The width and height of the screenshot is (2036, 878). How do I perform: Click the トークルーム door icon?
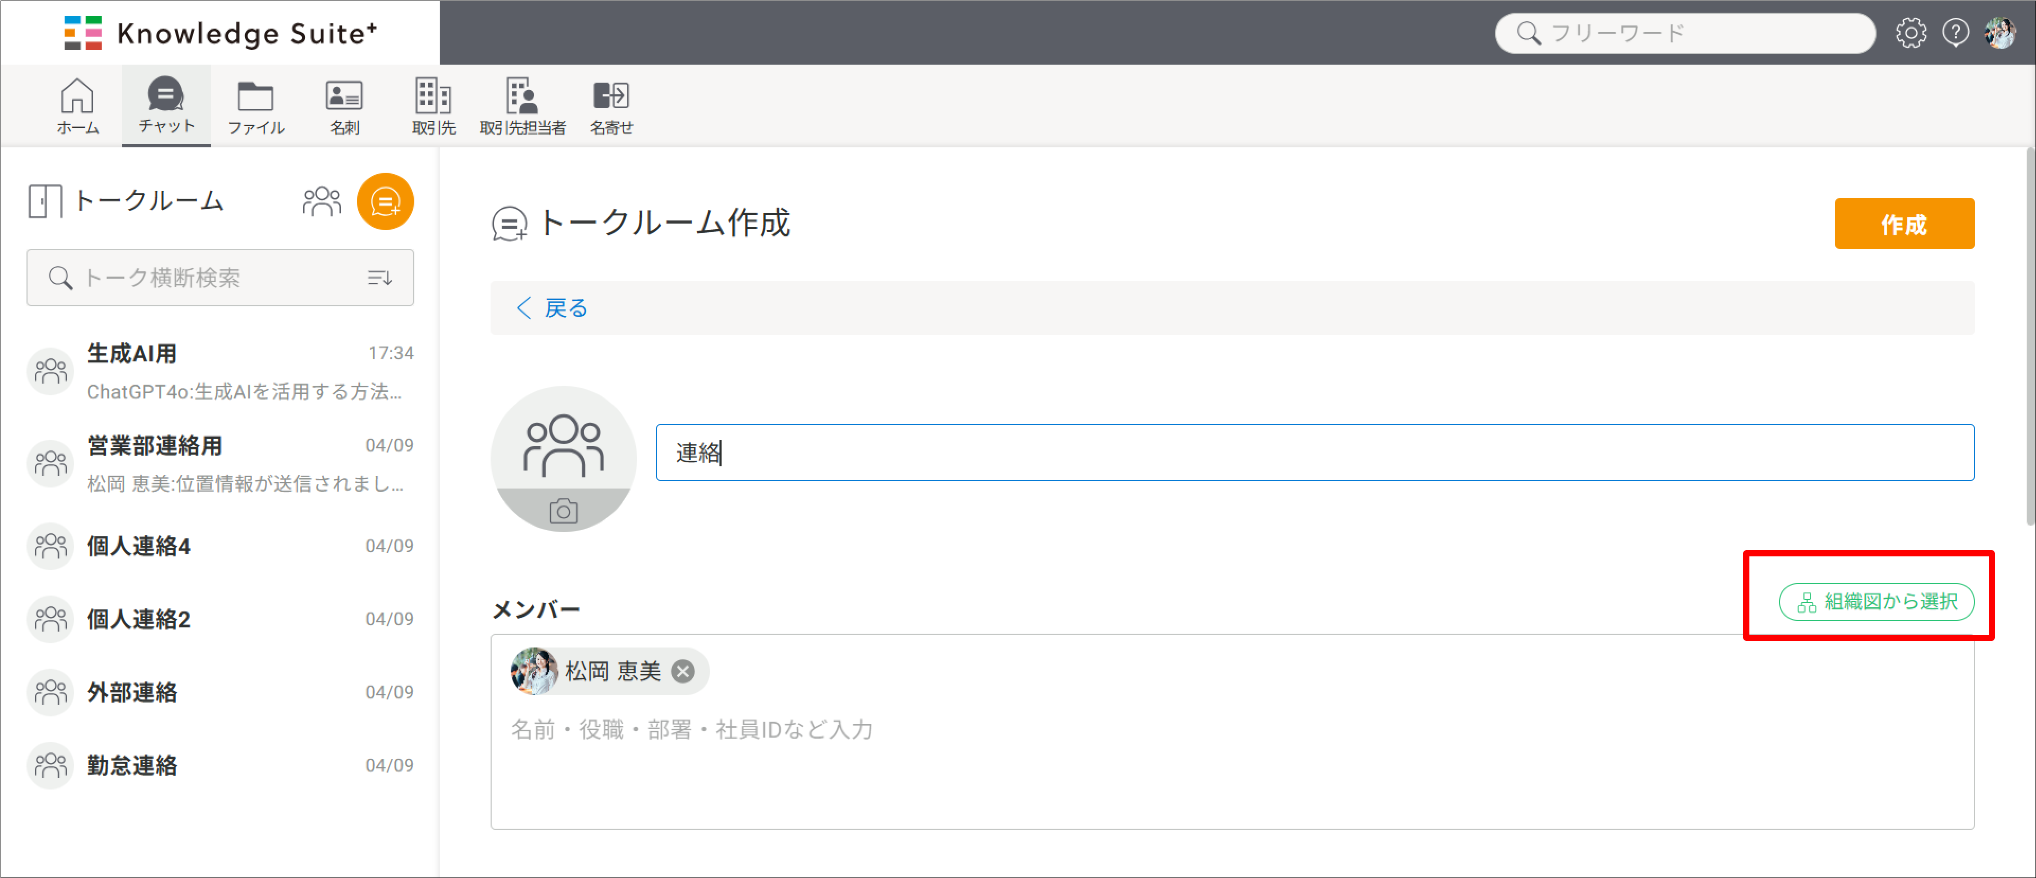tap(45, 201)
